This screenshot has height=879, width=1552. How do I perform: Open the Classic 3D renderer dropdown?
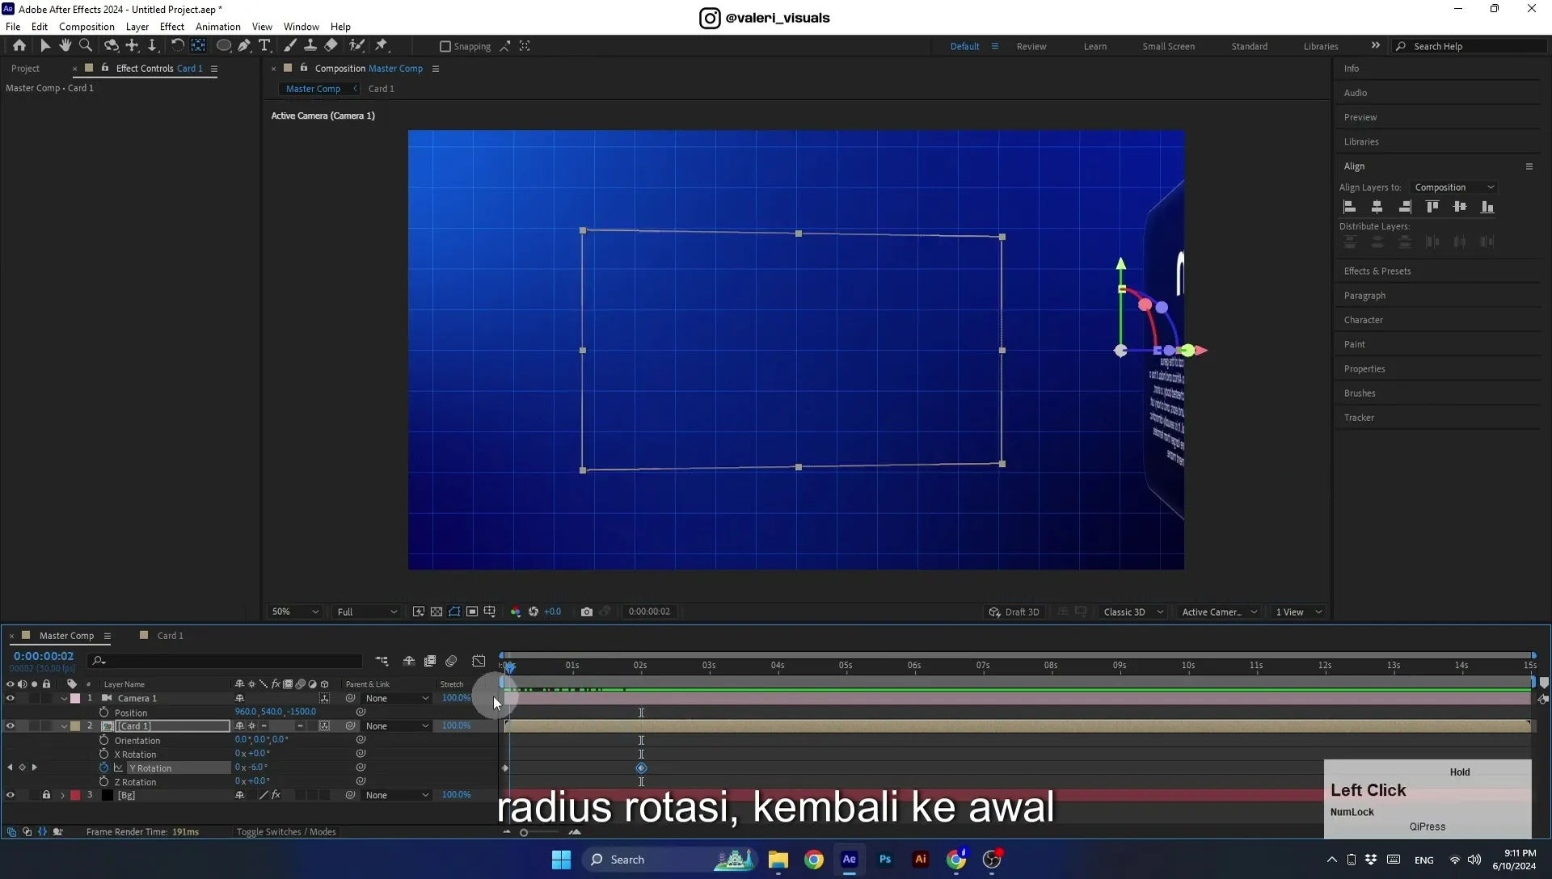(x=1132, y=612)
